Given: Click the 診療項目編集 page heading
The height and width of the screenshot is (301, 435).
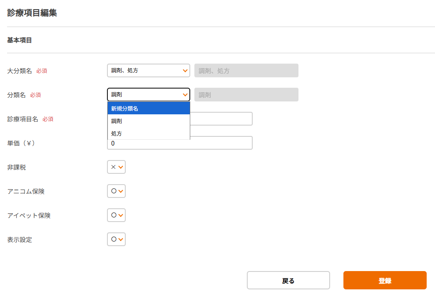Looking at the screenshot, I should [32, 13].
